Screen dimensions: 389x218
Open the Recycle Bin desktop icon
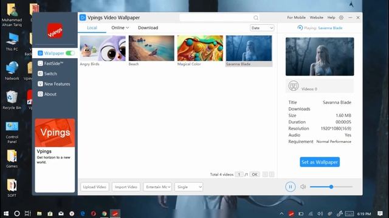[12, 100]
